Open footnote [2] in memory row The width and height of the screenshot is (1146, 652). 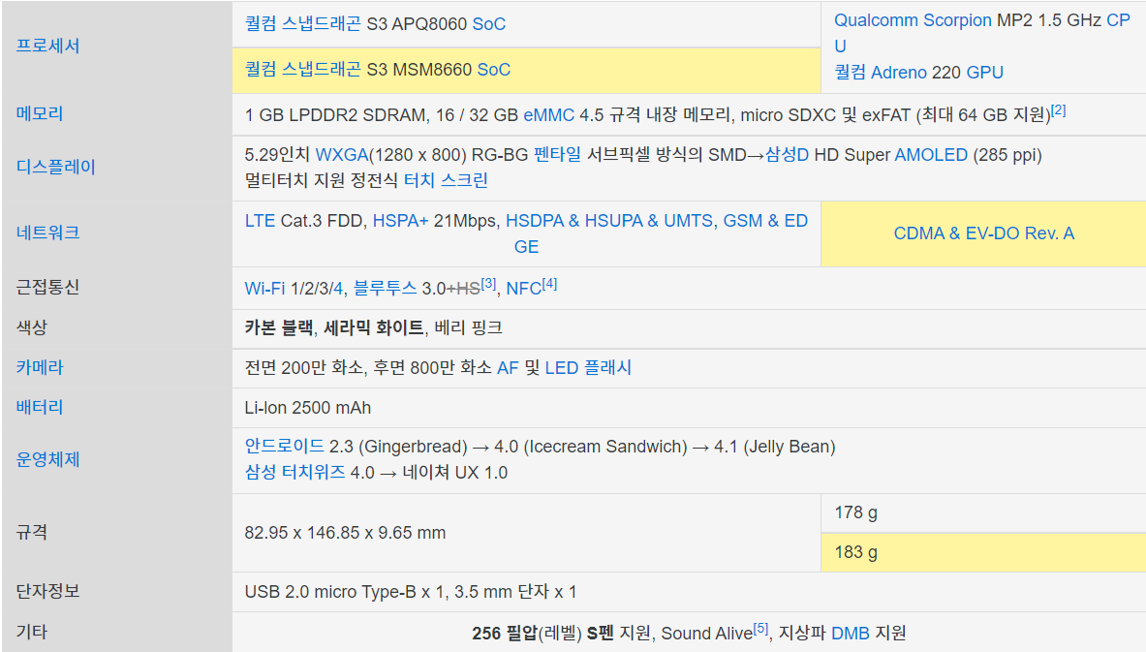(x=1059, y=111)
